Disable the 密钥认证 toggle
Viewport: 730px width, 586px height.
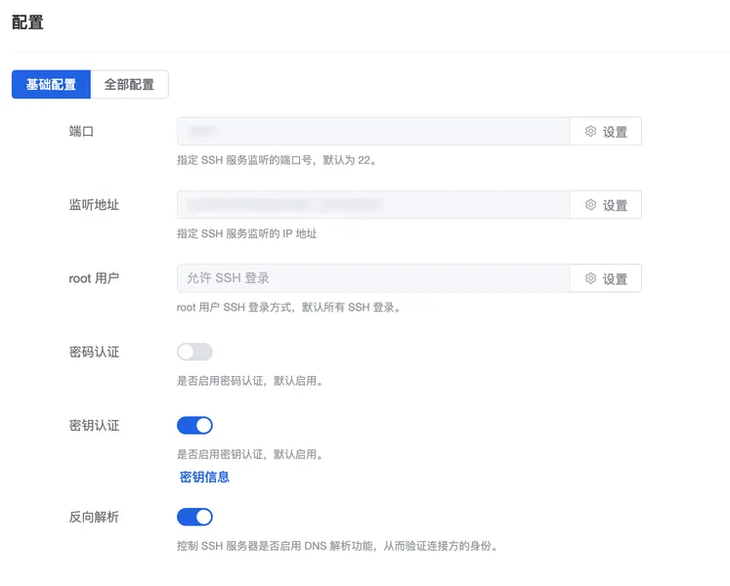tap(194, 426)
